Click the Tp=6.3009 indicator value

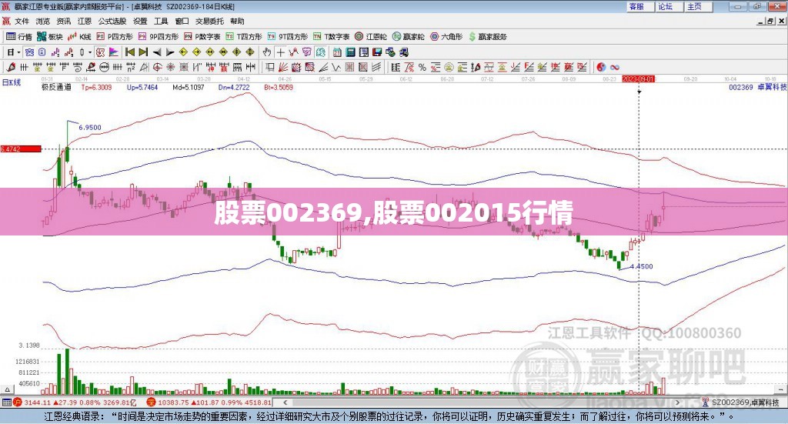(x=96, y=87)
